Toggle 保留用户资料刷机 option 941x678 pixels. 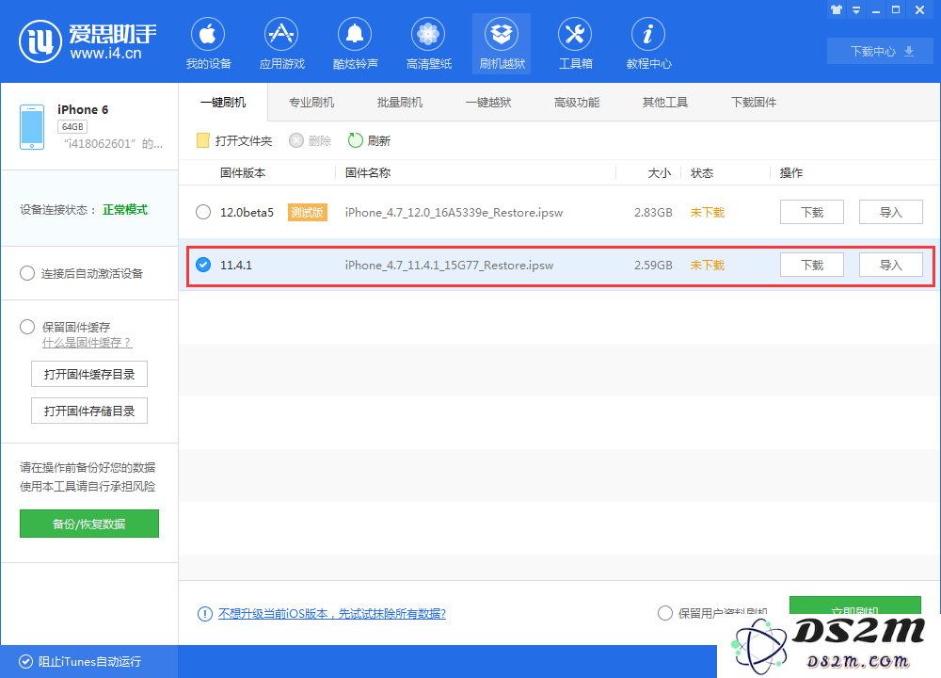click(x=665, y=613)
